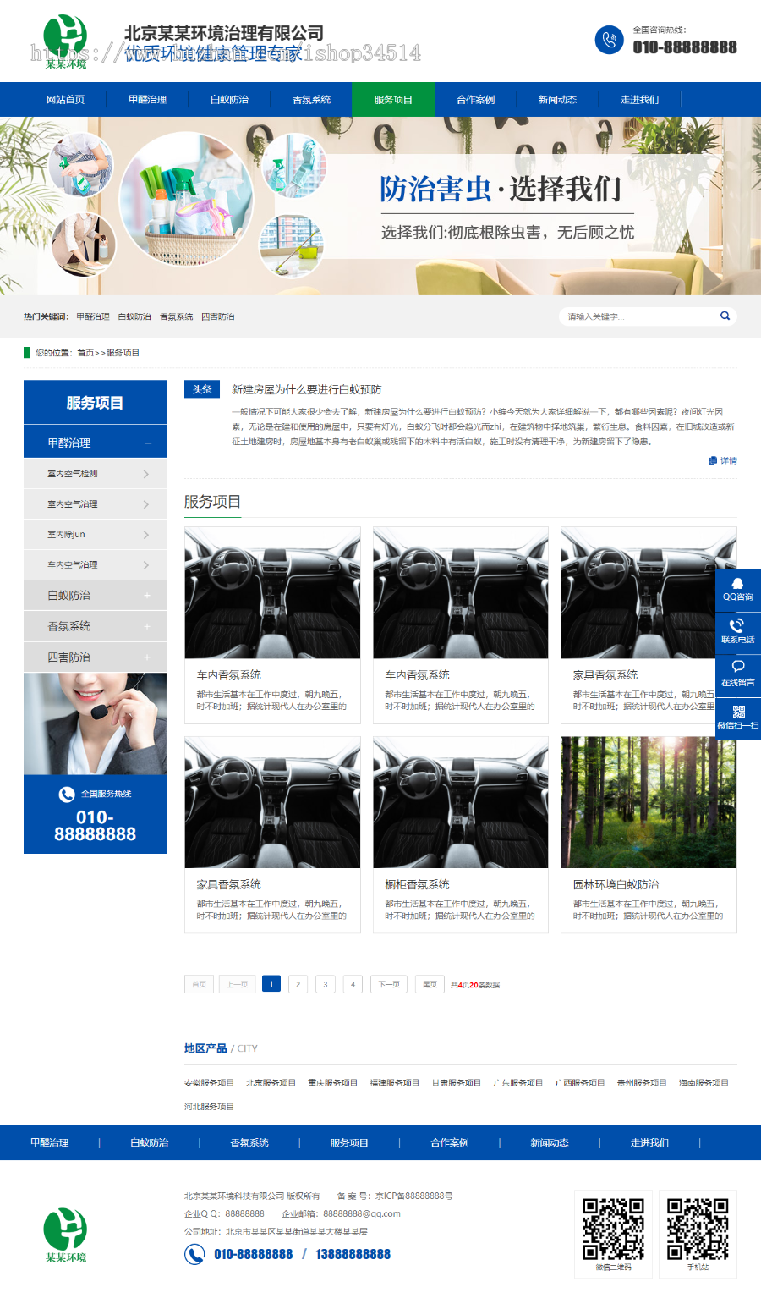761x1309 pixels.
Task: Click the 下一页 pagination button
Action: pyautogui.click(x=389, y=984)
